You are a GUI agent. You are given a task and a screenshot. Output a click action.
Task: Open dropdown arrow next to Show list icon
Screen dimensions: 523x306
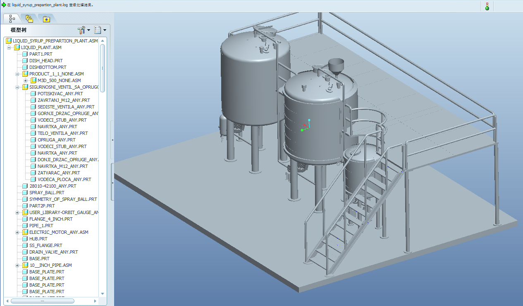pyautogui.click(x=105, y=30)
